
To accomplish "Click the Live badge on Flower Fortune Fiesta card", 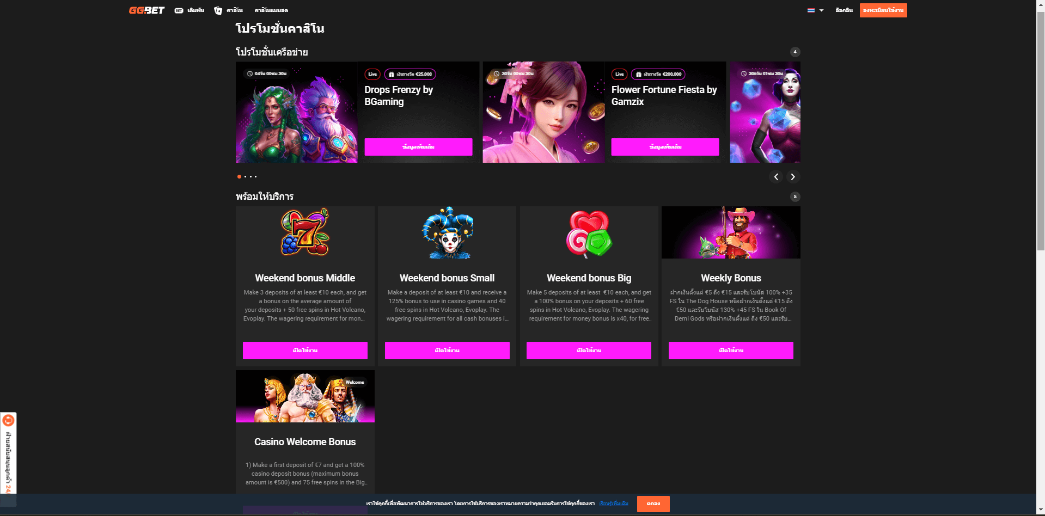I will pyautogui.click(x=619, y=74).
